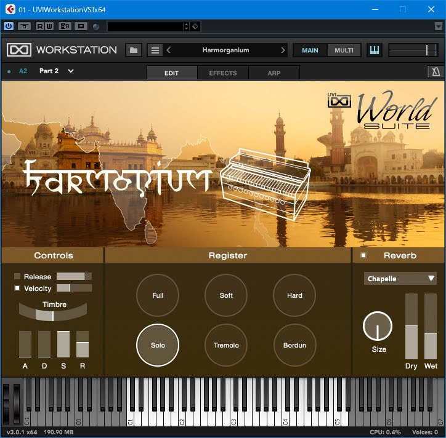Open the host preset name field
The height and width of the screenshot is (438, 446).
coord(145,26)
